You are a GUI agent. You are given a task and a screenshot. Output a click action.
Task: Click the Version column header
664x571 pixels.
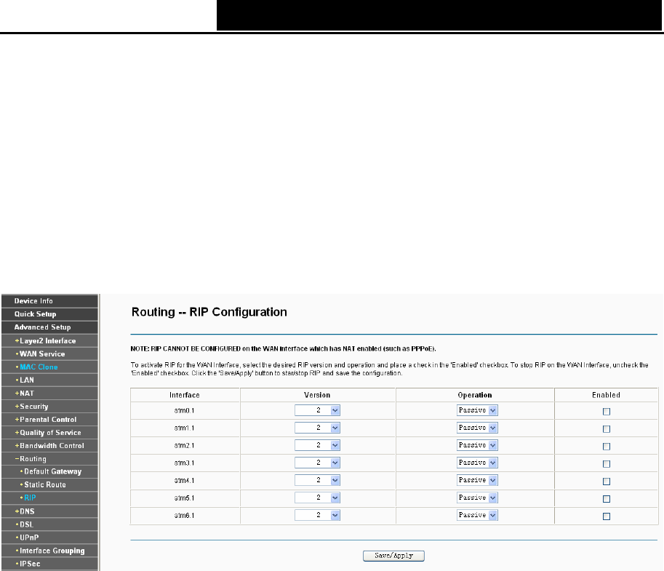coord(317,395)
